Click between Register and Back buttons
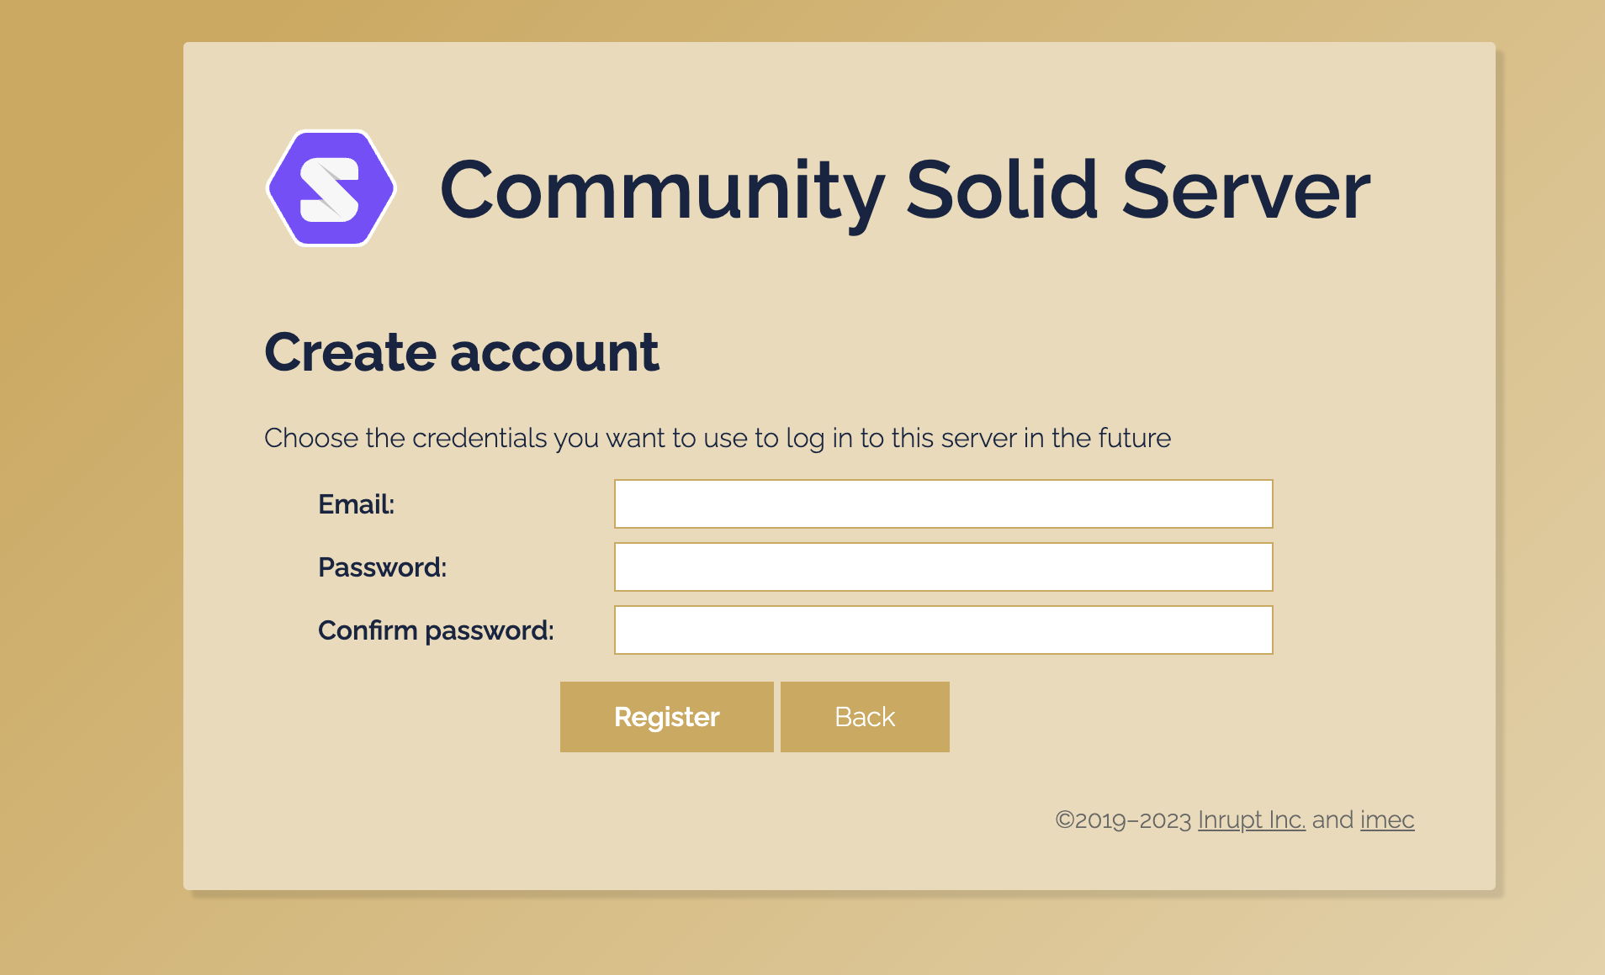Viewport: 1605px width, 975px height. (776, 716)
